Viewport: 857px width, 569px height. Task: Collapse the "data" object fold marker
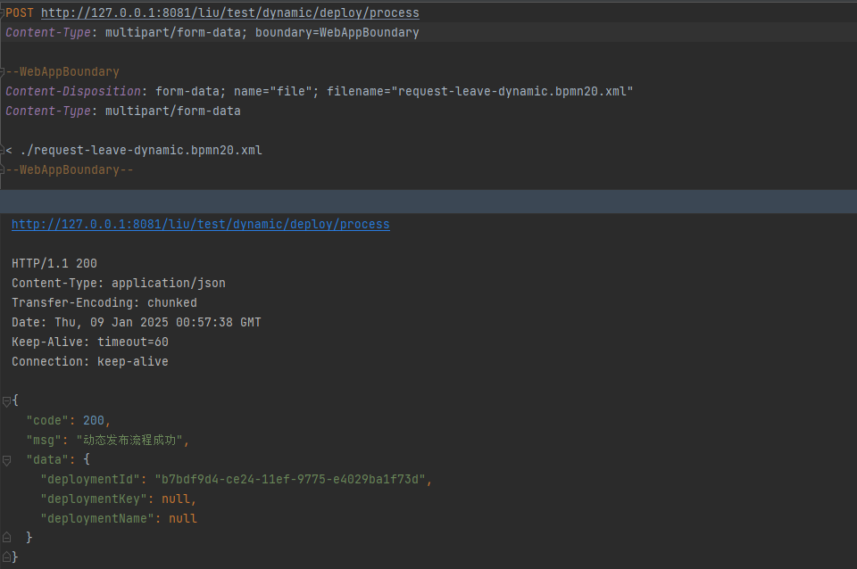(x=6, y=460)
